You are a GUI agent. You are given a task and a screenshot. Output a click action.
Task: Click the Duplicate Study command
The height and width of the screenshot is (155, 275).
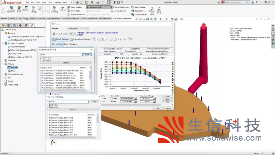click(139, 15)
